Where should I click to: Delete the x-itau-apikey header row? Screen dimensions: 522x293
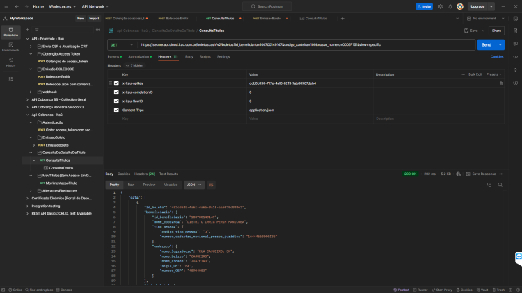[500, 83]
